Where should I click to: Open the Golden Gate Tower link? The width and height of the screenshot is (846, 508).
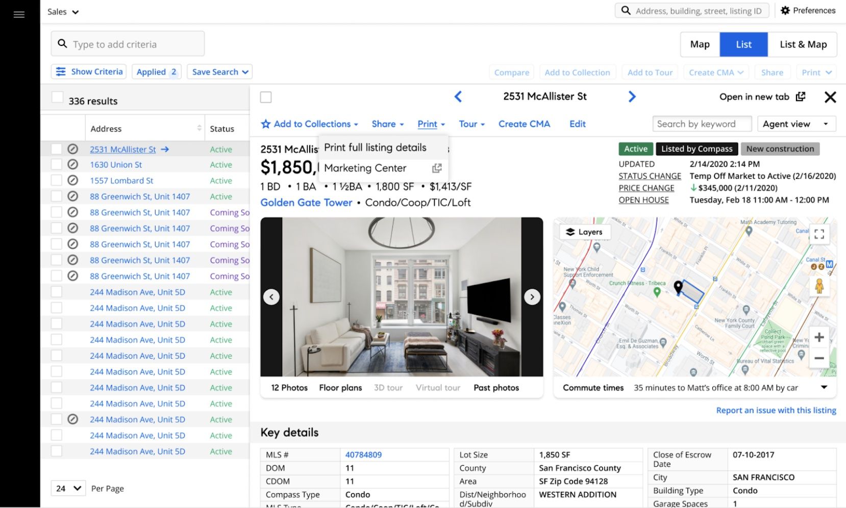[x=306, y=202]
